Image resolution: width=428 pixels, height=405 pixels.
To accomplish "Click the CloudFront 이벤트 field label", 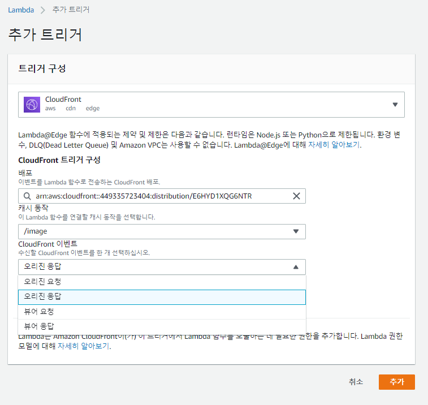I will click(x=47, y=244).
